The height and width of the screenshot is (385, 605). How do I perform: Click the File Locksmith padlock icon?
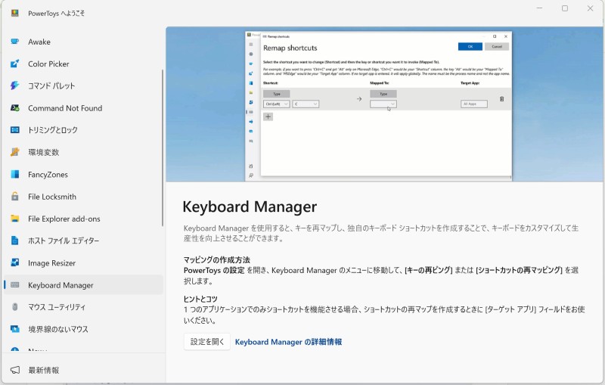(x=14, y=197)
